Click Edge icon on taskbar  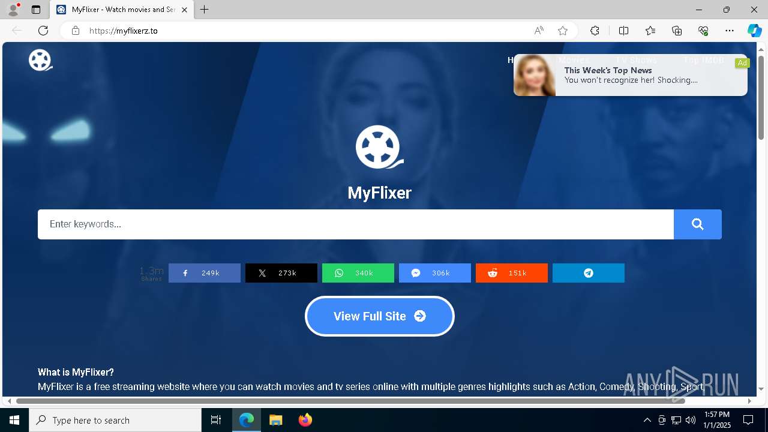[x=247, y=420]
